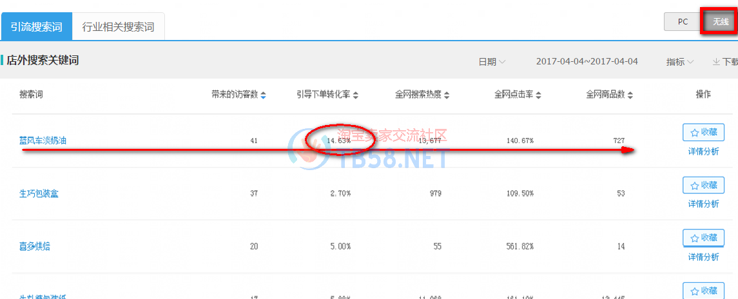738x299 pixels.
Task: Click visitor count 41 cell
Action: (254, 140)
